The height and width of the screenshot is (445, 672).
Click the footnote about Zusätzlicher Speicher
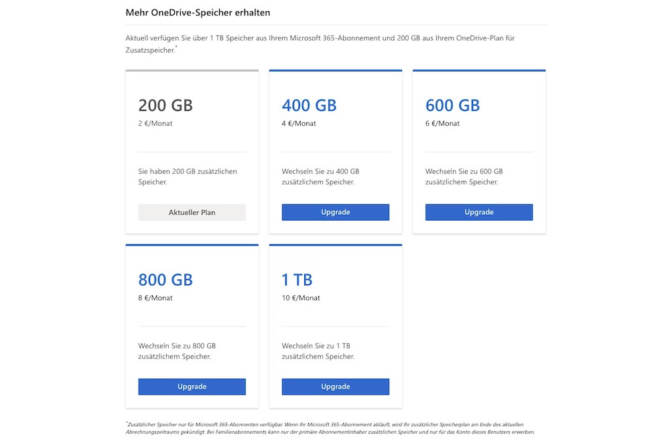330,428
